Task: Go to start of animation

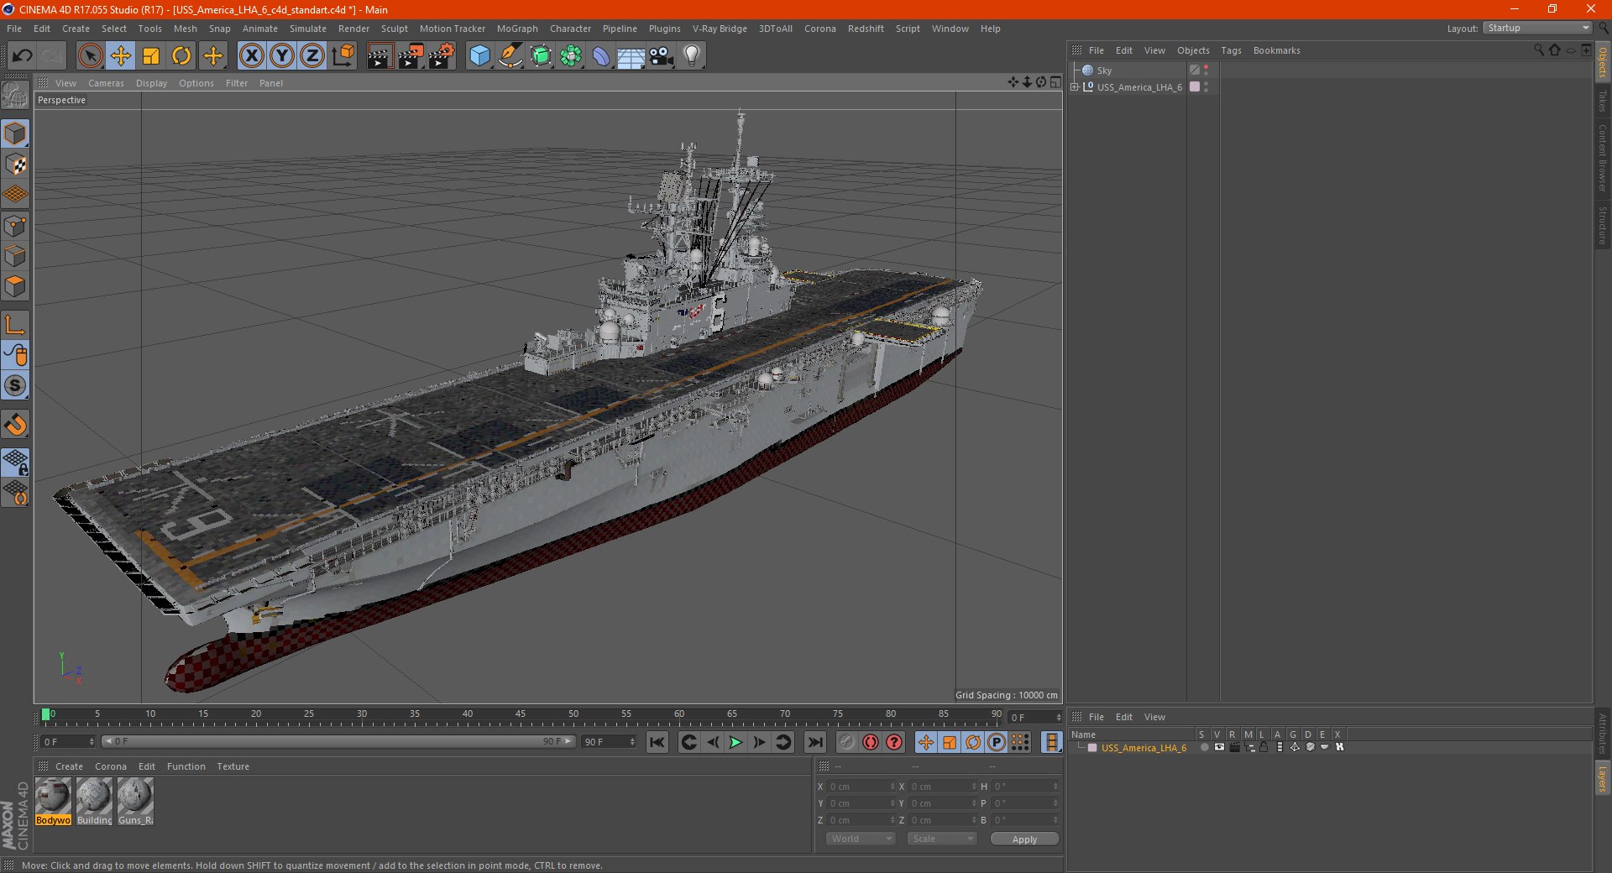Action: [657, 742]
